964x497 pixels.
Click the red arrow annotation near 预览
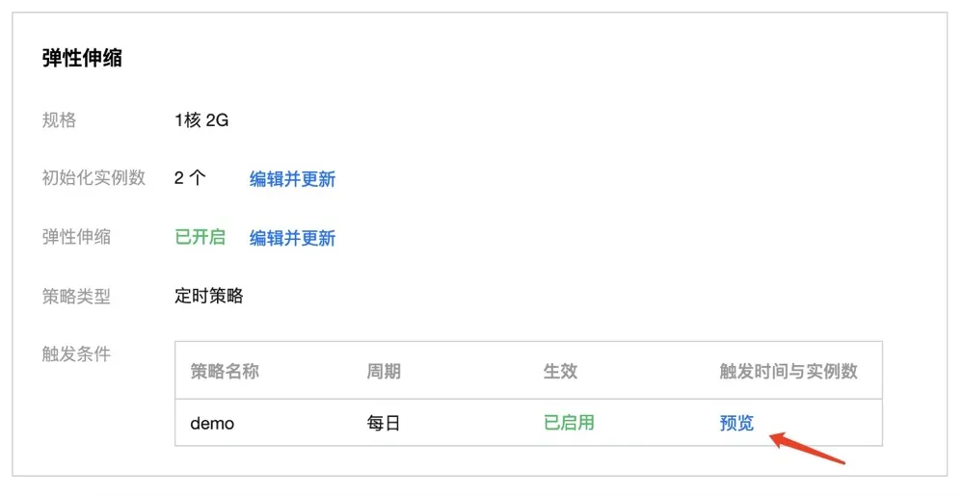pyautogui.click(x=807, y=449)
